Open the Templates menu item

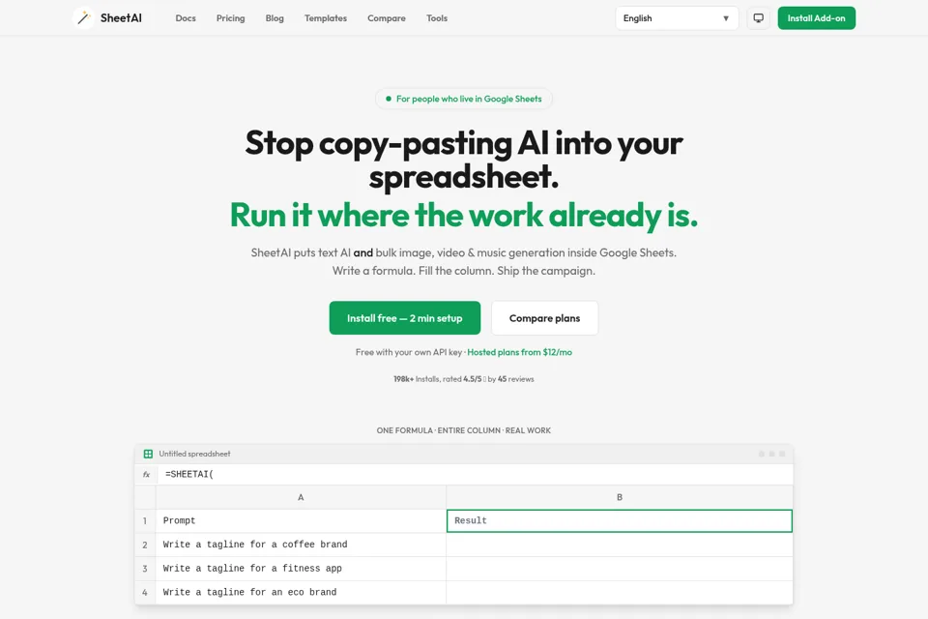click(326, 18)
